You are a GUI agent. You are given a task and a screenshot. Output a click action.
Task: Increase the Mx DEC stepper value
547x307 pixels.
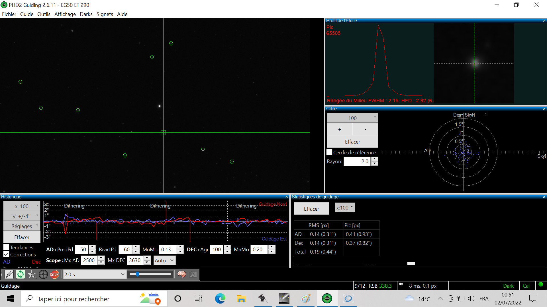147,258
